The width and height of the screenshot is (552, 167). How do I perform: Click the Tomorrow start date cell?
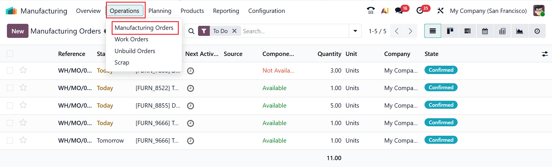110,141
